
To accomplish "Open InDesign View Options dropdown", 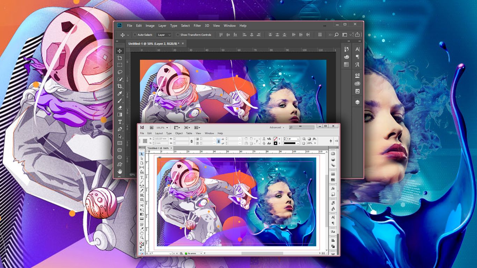I will 177,128.
